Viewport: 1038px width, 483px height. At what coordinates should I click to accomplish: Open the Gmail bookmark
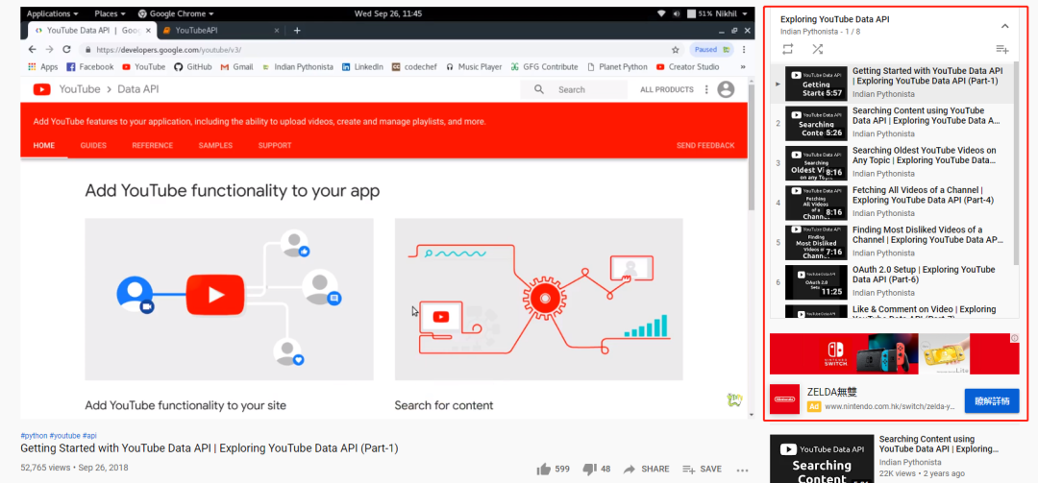pos(237,67)
